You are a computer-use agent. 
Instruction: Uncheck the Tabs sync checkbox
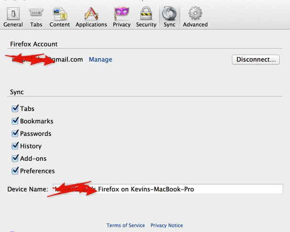(15, 108)
